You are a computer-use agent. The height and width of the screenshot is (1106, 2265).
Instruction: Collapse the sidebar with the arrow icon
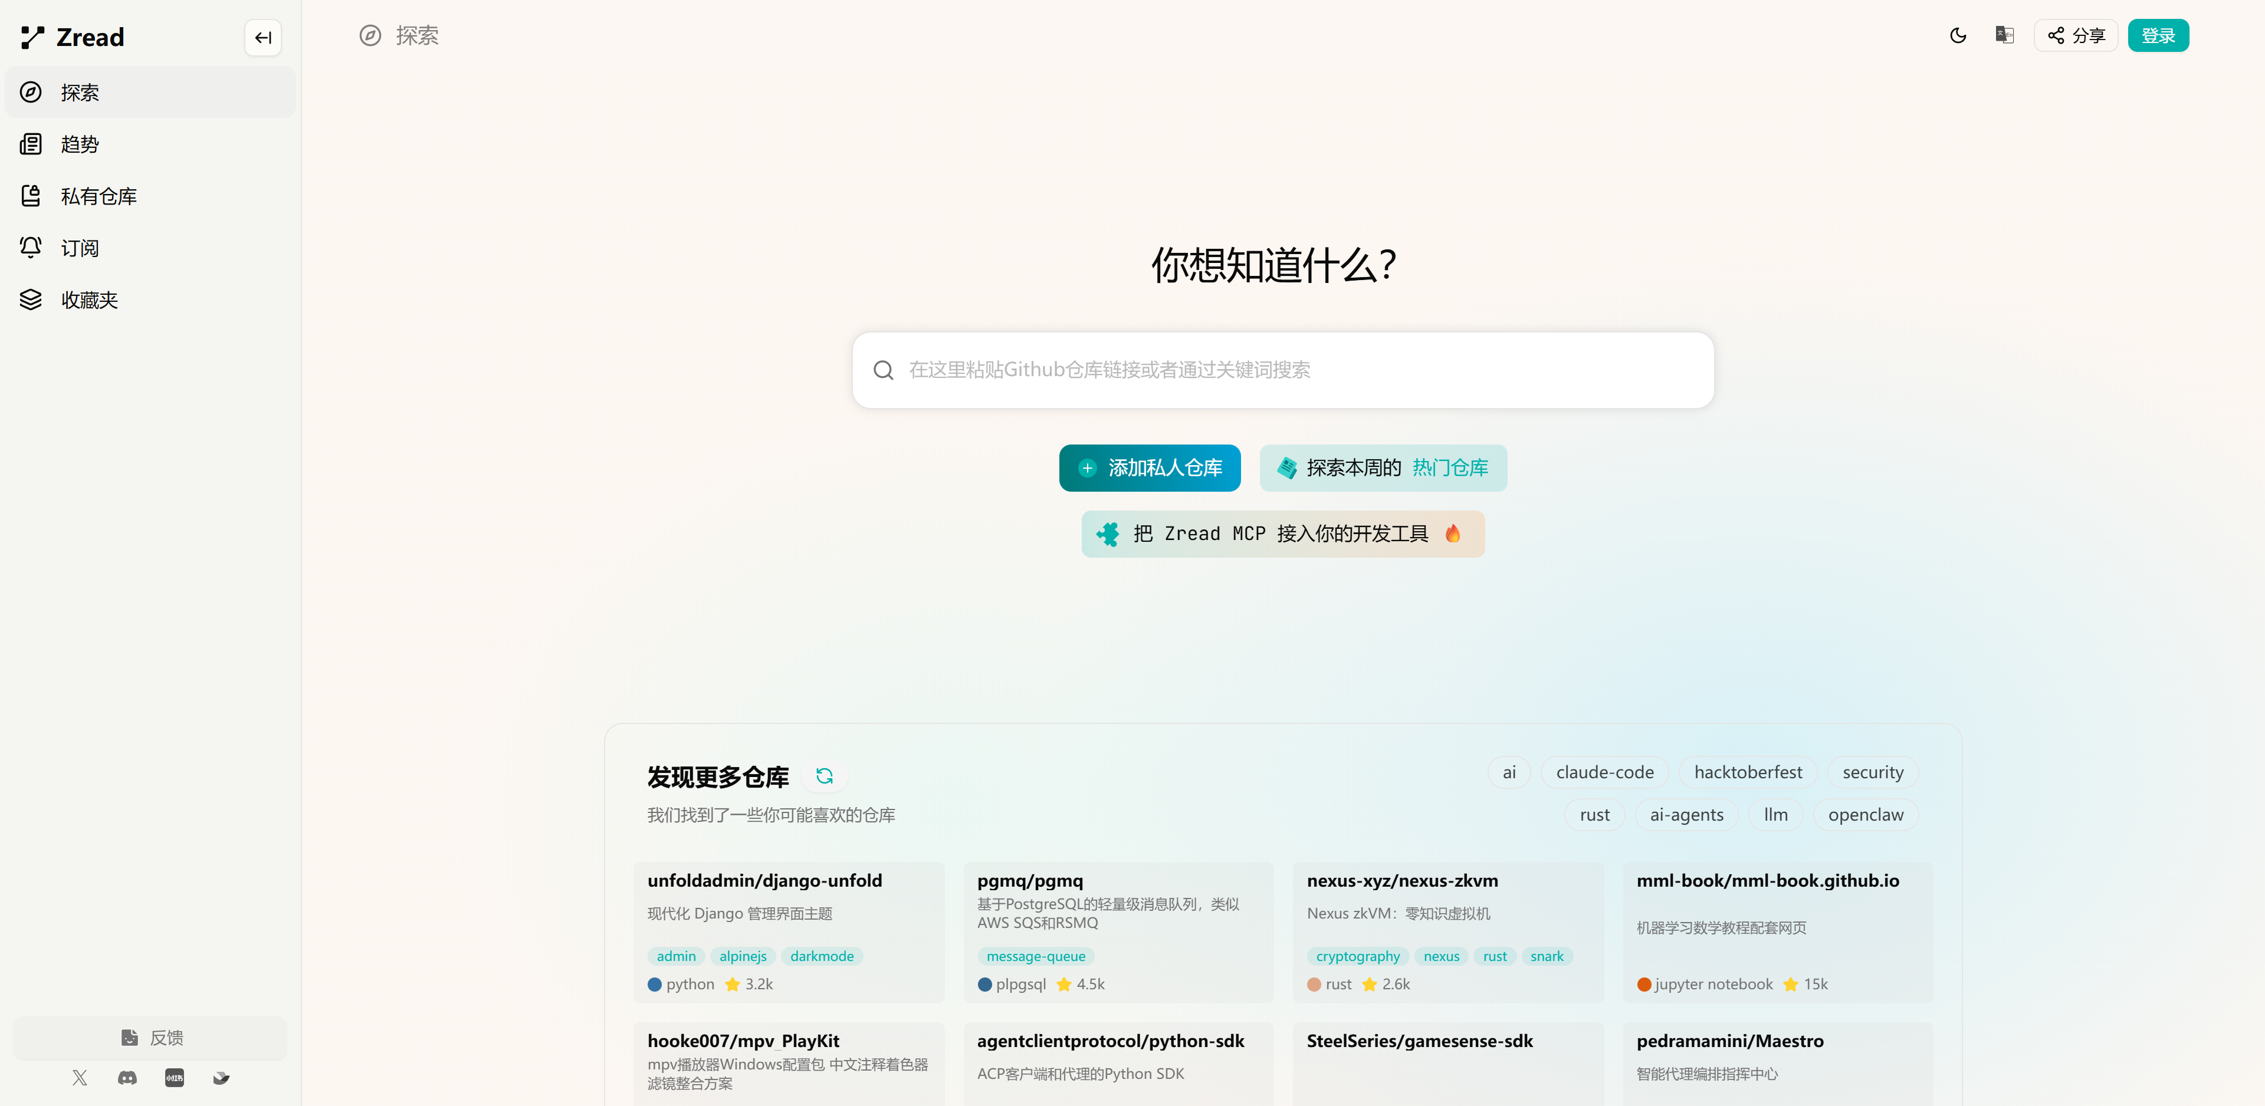pos(262,37)
